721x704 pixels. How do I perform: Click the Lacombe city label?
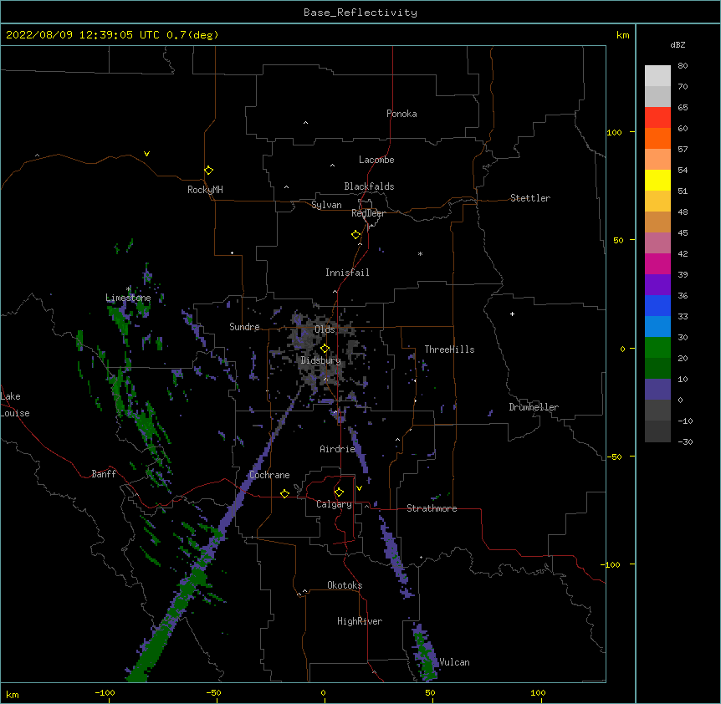click(376, 160)
